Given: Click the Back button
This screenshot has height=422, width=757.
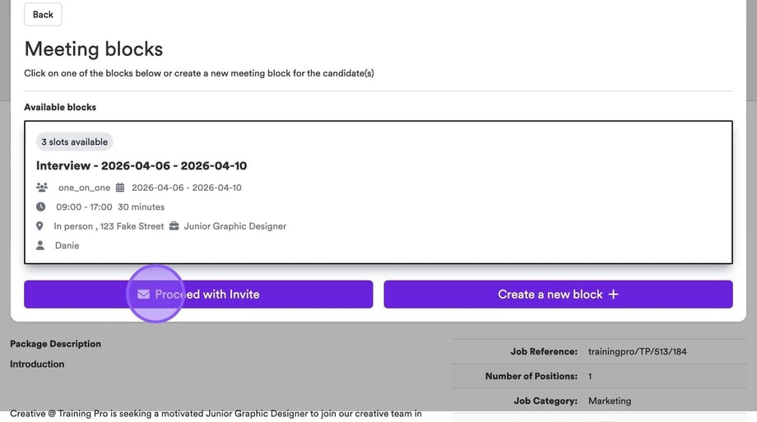Looking at the screenshot, I should coord(43,14).
